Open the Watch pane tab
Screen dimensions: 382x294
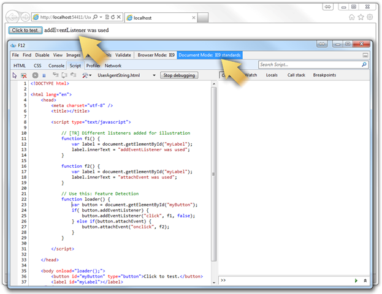click(251, 75)
